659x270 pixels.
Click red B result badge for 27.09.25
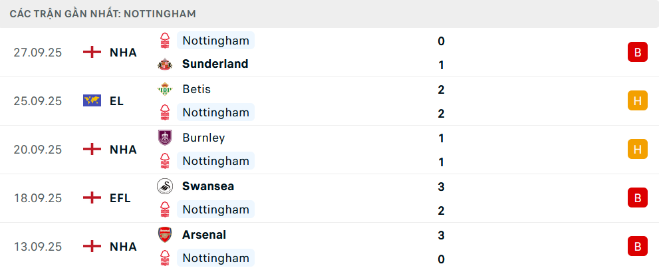[637, 53]
